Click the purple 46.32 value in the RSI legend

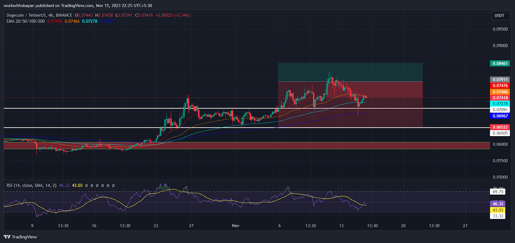64,185
